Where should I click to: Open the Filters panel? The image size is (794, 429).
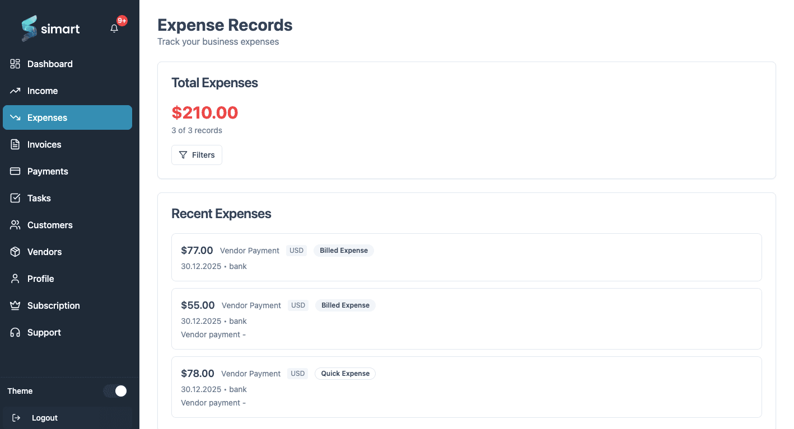[x=197, y=155]
